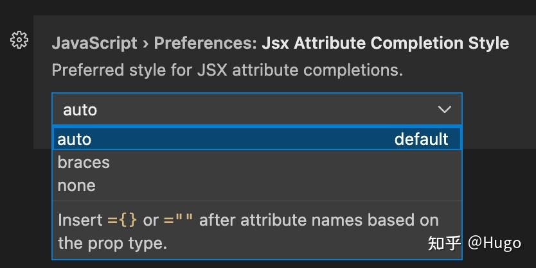Screen dimensions: 536x268
Task: Click the gear icon beside the setting
Action: click(19, 40)
